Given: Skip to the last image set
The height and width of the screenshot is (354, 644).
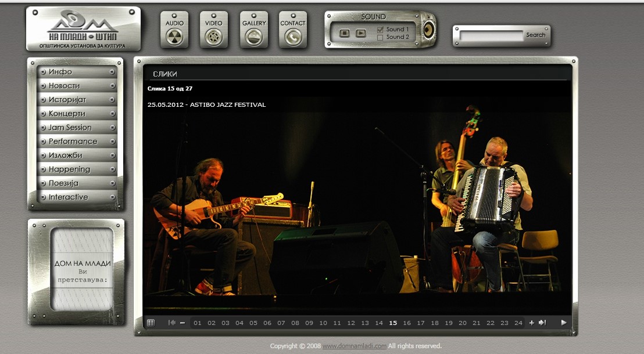Looking at the screenshot, I should 542,323.
